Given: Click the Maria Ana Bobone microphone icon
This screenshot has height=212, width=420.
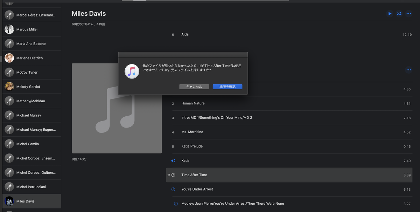Looking at the screenshot, I should 9,44.
